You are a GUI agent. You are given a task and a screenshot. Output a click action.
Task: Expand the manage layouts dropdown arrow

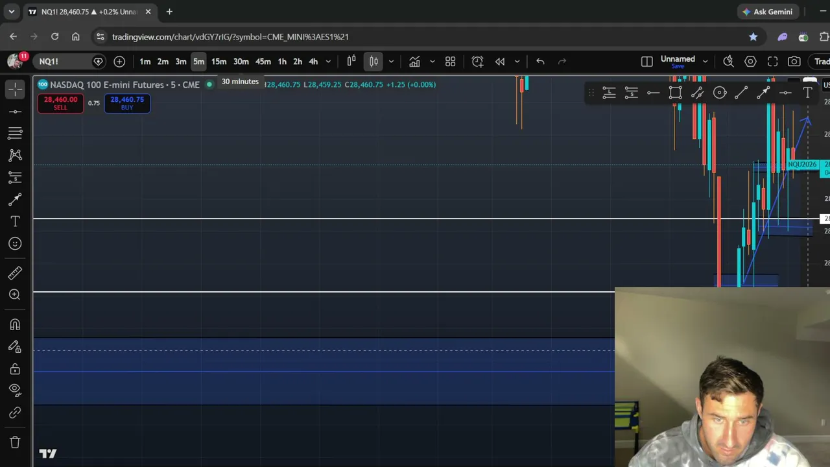coord(705,62)
